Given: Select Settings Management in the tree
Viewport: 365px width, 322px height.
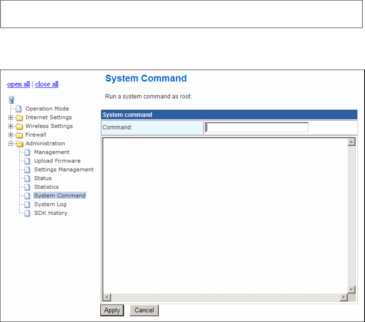Looking at the screenshot, I should click(64, 170).
